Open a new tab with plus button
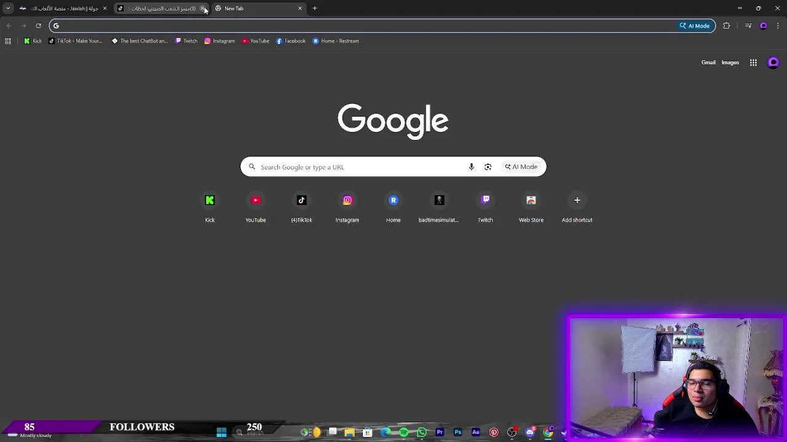 click(315, 9)
